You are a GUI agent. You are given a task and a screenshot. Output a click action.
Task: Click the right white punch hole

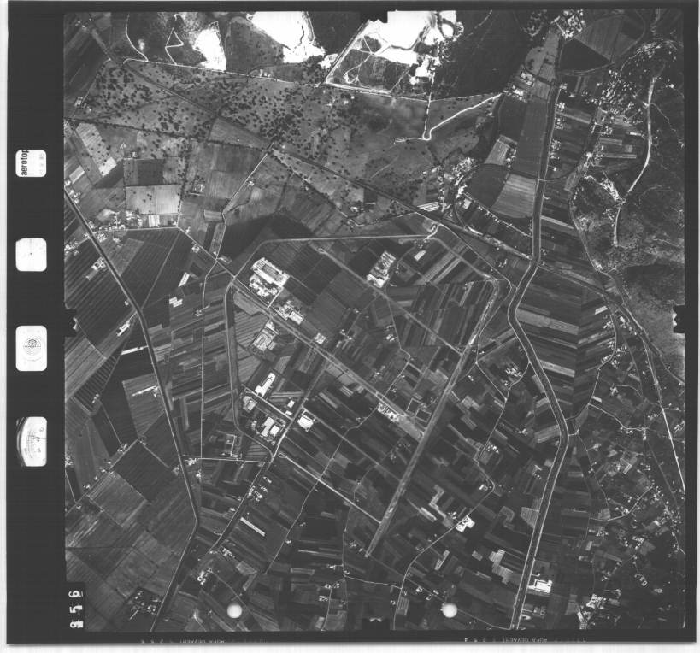[449, 609]
